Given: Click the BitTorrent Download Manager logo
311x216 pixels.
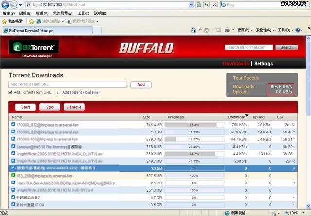Looking at the screenshot, I should coord(34,49).
